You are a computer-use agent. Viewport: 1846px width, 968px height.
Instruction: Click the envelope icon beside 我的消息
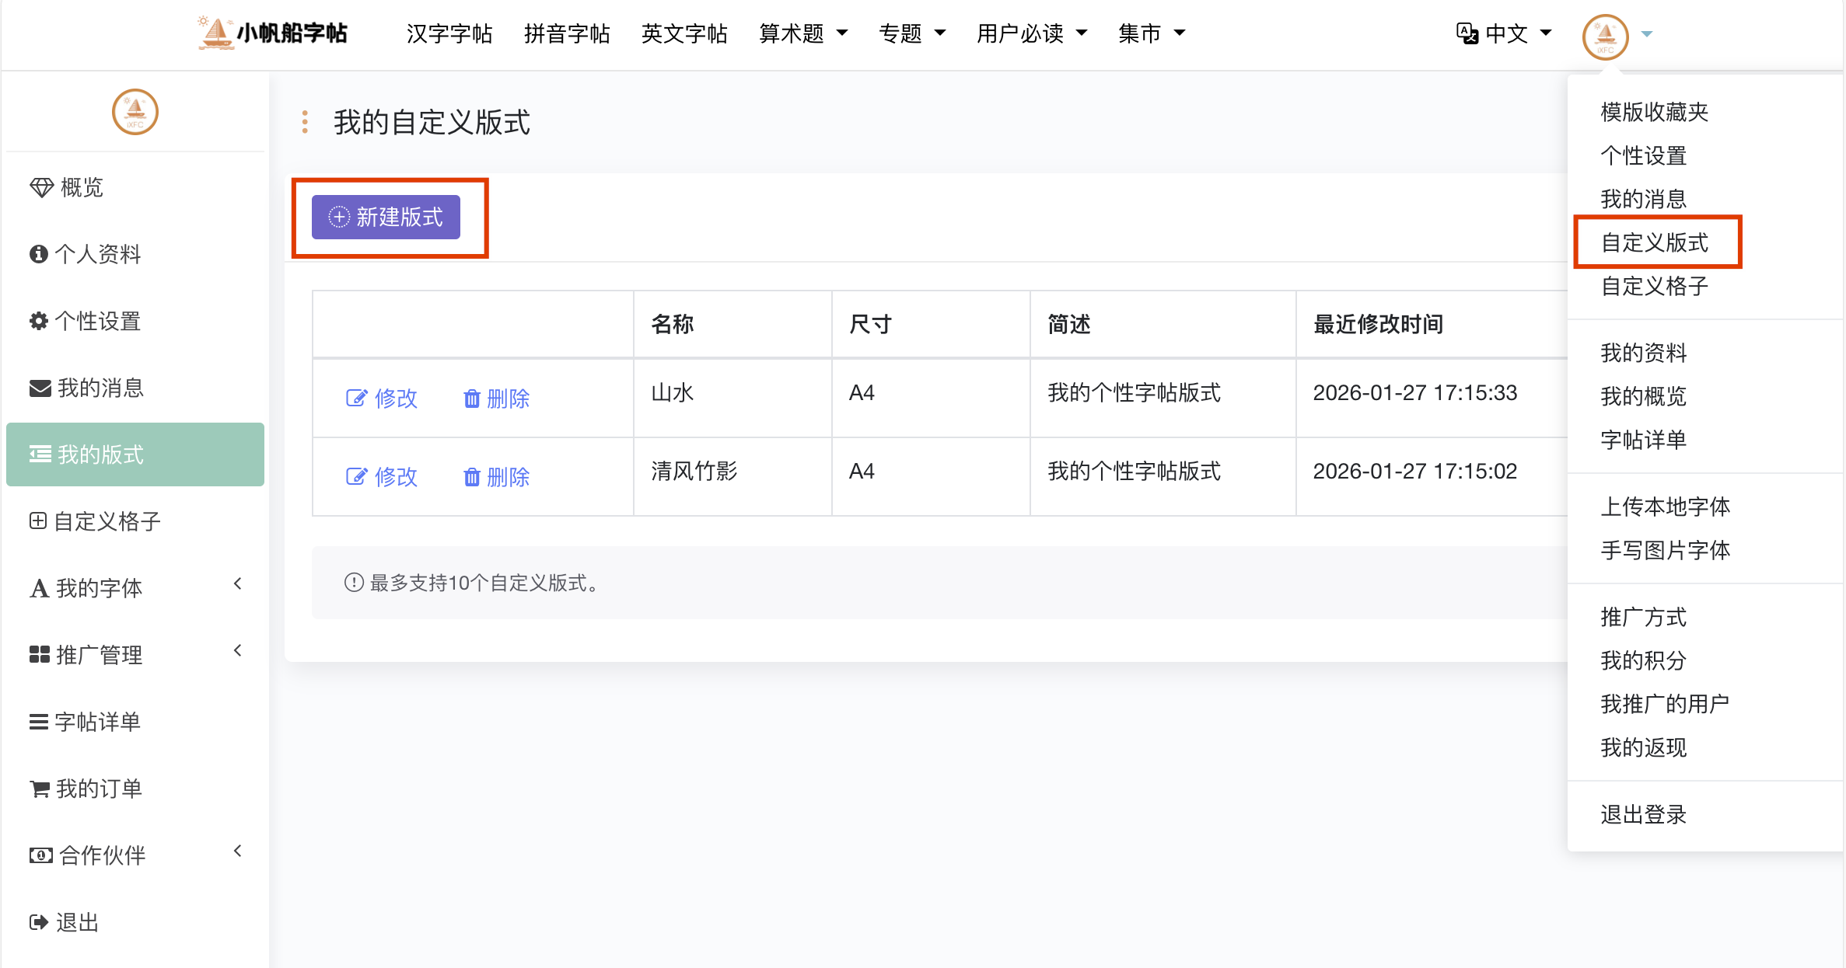(x=40, y=388)
